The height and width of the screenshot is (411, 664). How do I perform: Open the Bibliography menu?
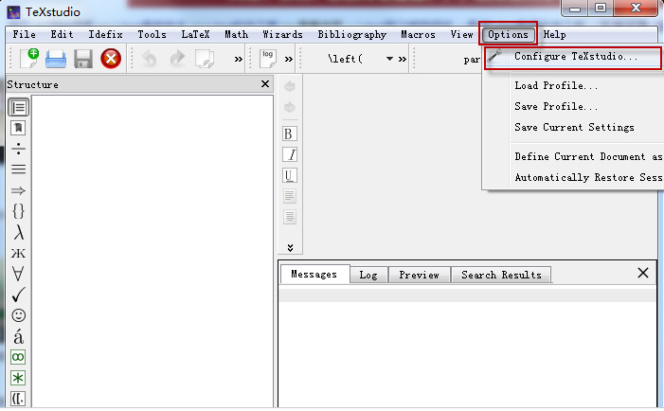pyautogui.click(x=352, y=34)
